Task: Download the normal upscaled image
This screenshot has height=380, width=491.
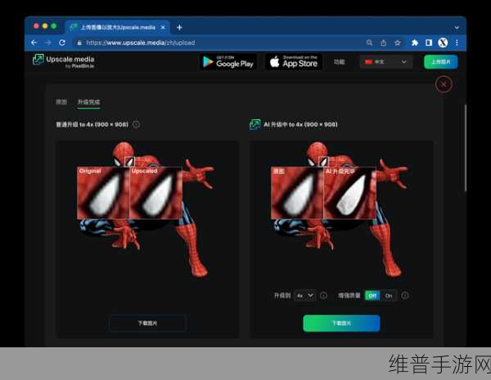Action: 147,323
